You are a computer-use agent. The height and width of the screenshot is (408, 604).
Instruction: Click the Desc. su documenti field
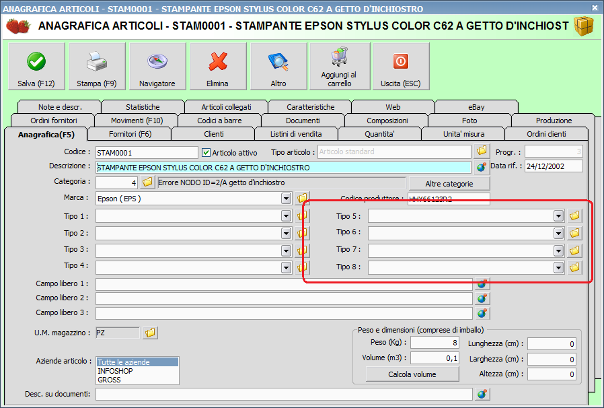pyautogui.click(x=284, y=394)
